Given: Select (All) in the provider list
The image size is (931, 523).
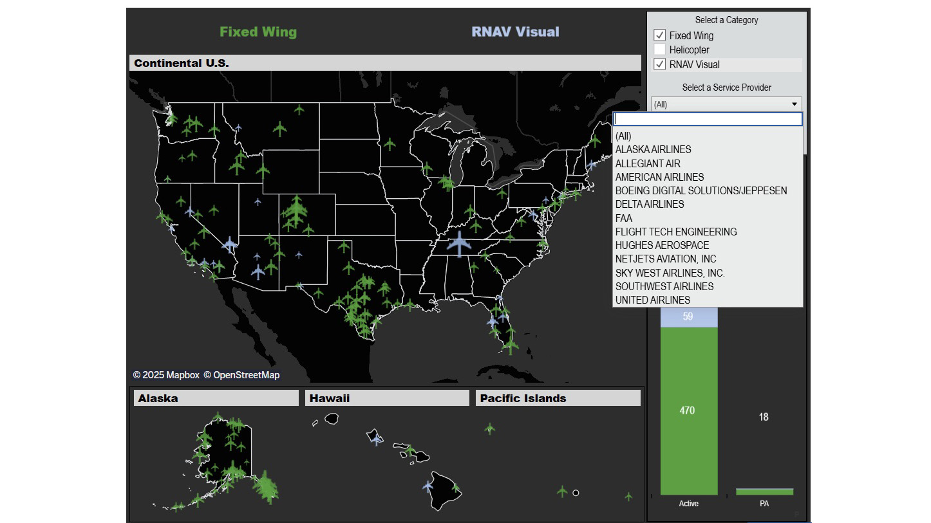Looking at the screenshot, I should pos(708,136).
